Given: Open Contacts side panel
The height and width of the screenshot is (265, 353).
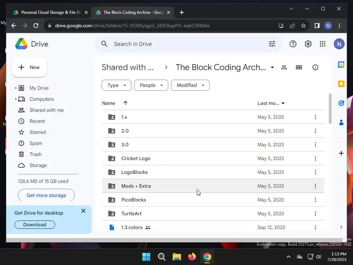Looking at the screenshot, I should 341,122.
